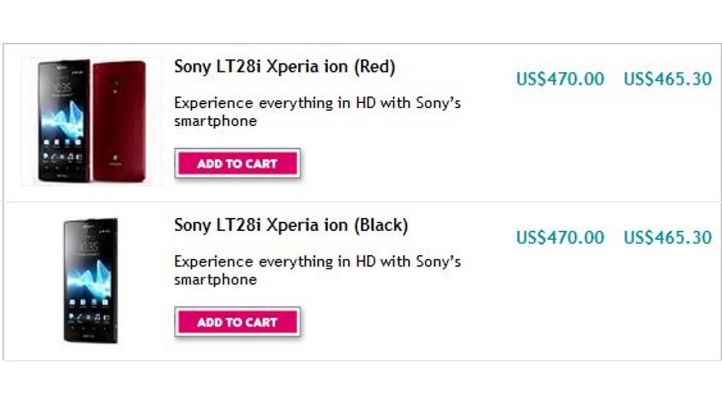
Task: Click the black Xperia ion product thumbnail
Action: pyautogui.click(x=90, y=279)
